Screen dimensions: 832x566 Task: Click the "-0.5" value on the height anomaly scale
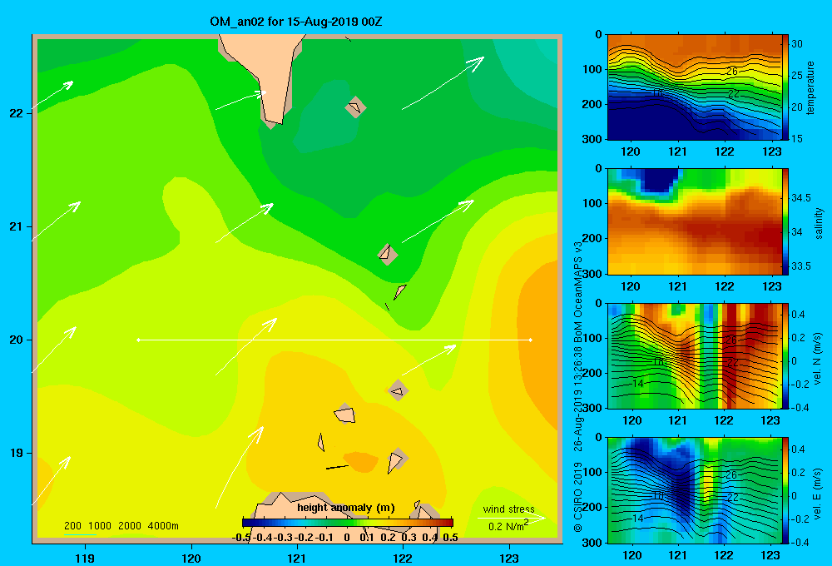[241, 538]
